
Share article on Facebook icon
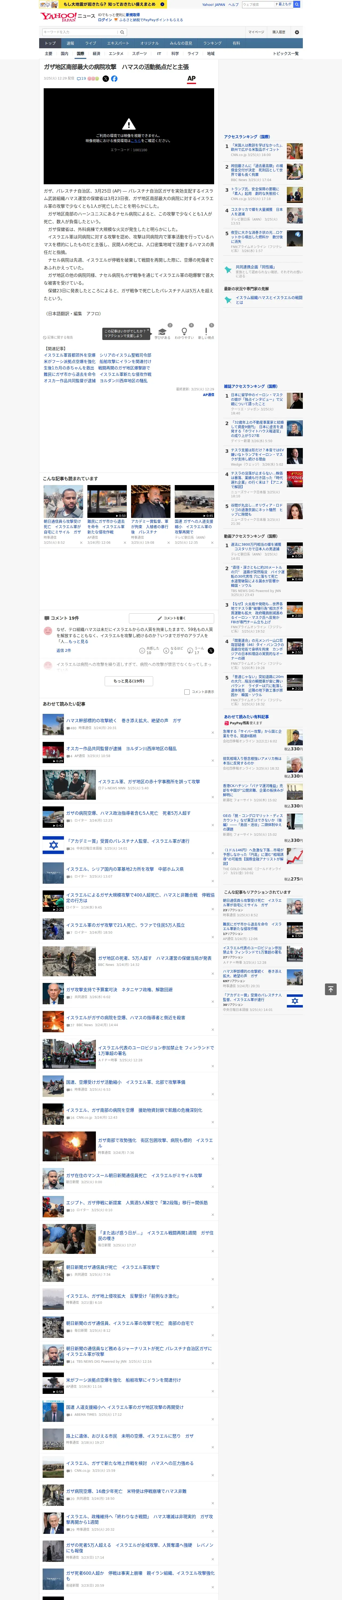114,79
